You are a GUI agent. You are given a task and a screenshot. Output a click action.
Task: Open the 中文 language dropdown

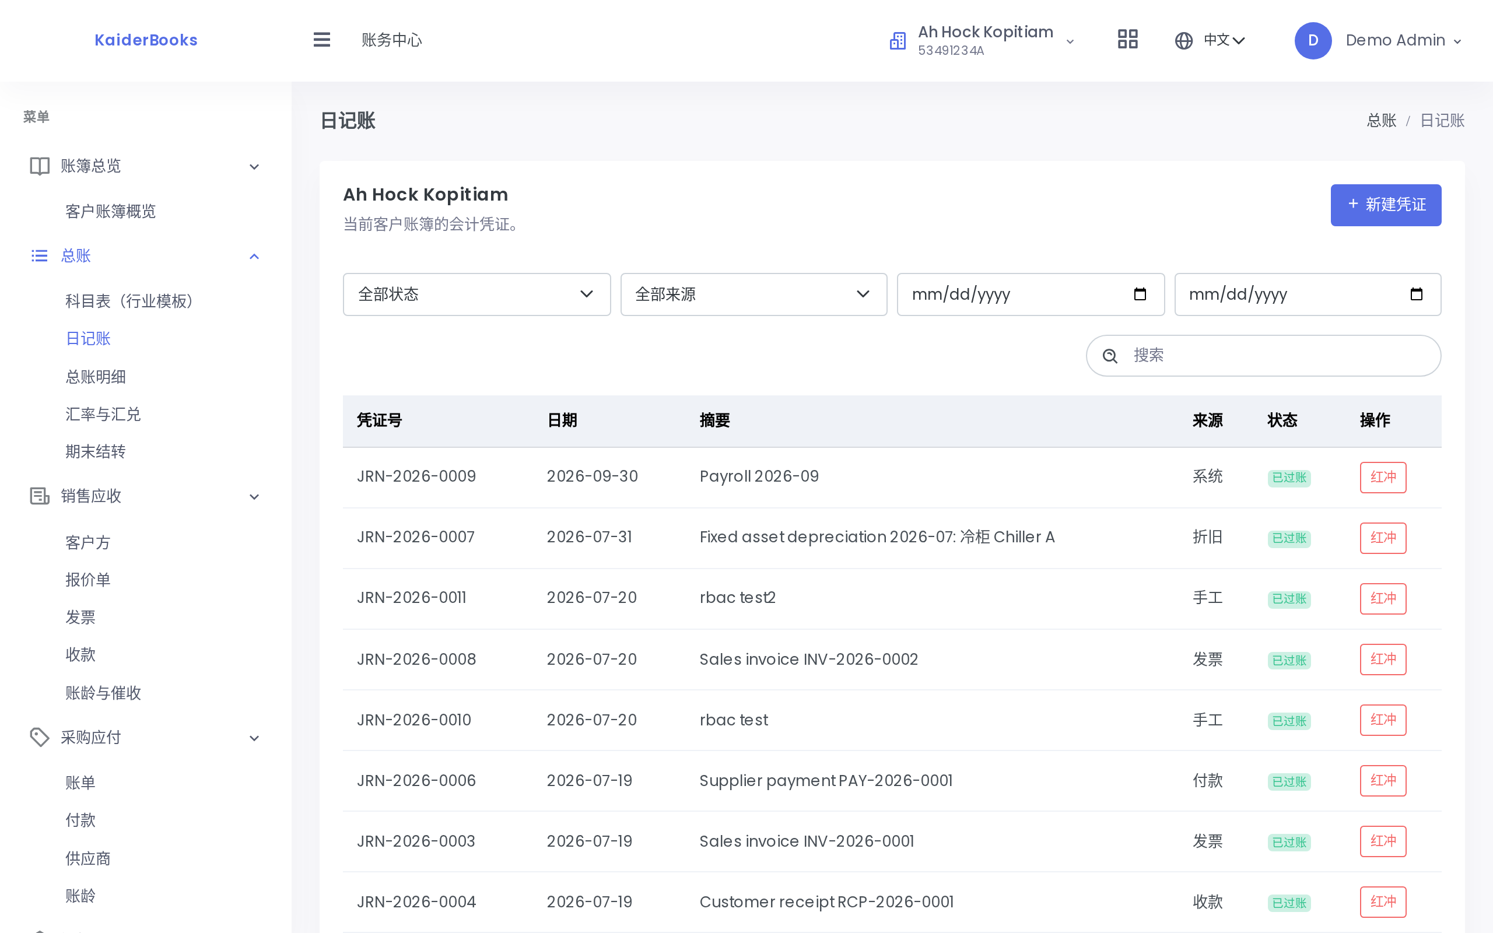(x=1224, y=41)
